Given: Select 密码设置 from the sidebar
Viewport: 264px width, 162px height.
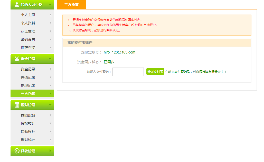Looking at the screenshot, I should (28, 39).
